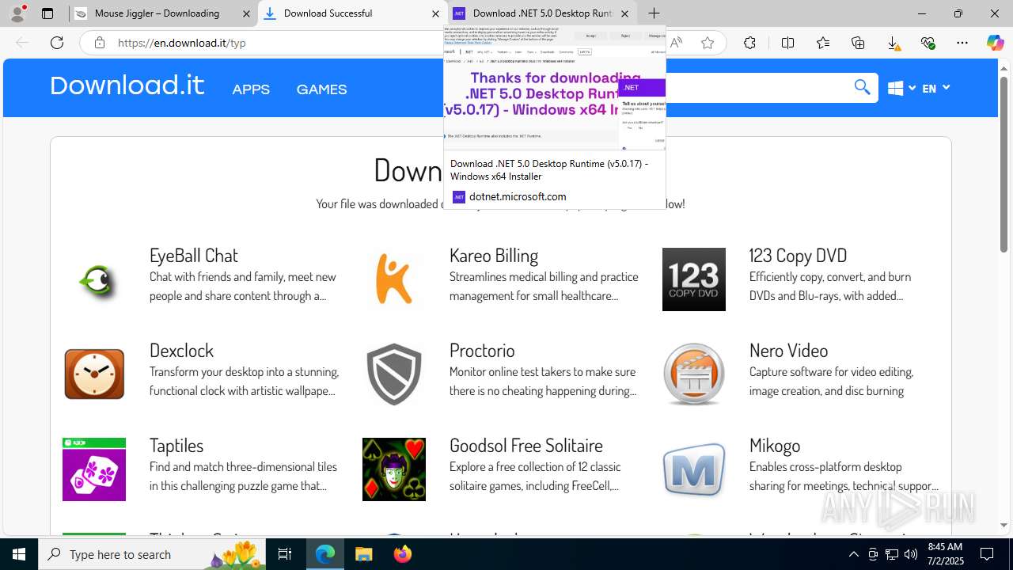The image size is (1013, 570).
Task: Open the EN language dropdown
Action: 935,88
